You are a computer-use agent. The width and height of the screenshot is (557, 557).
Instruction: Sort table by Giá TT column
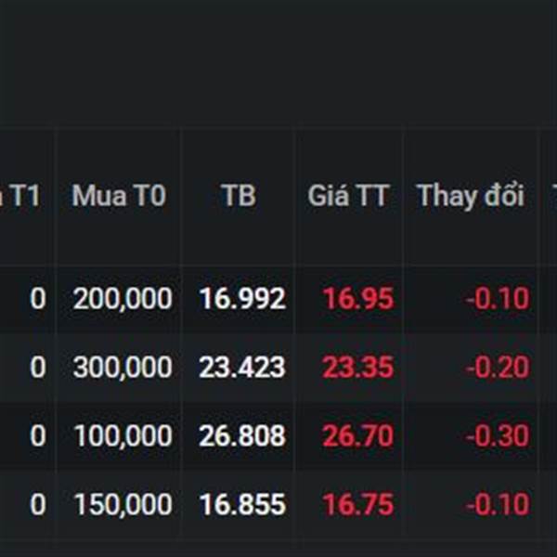pos(348,196)
